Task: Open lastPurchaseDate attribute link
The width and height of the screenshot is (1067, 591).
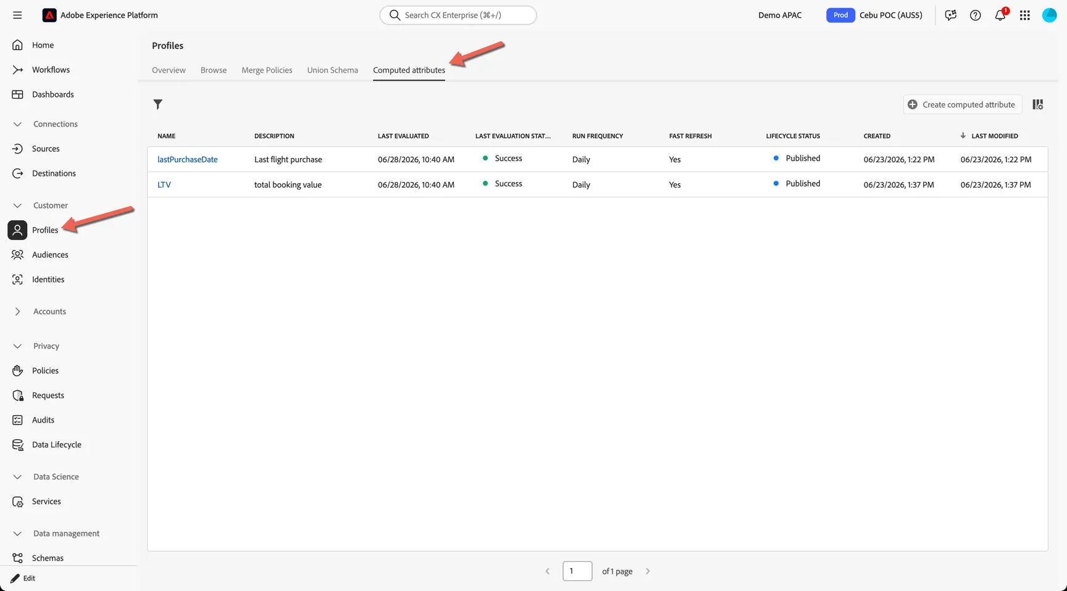Action: (x=188, y=159)
